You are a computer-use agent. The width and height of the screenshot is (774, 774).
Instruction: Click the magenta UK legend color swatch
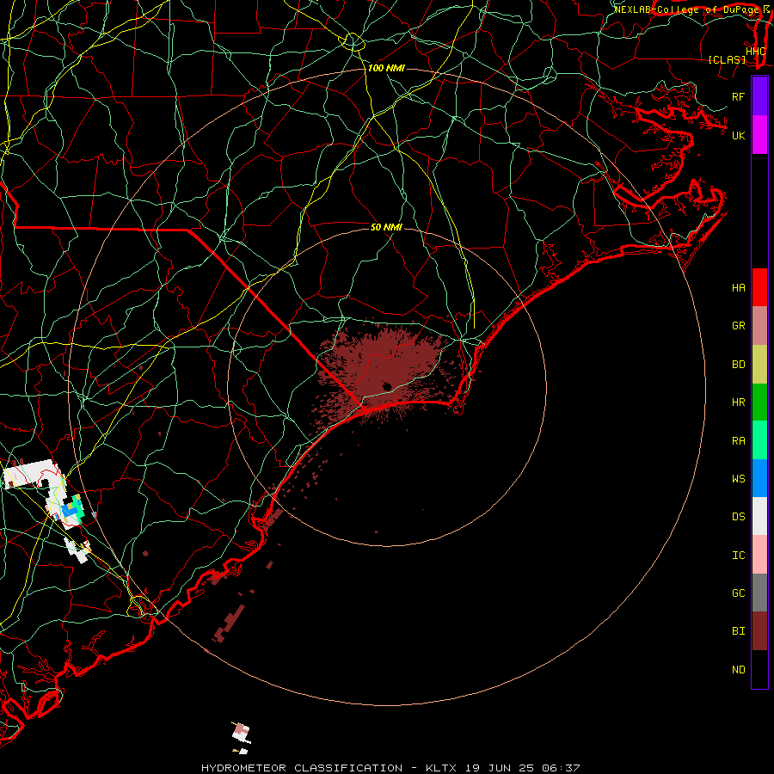pyautogui.click(x=759, y=135)
